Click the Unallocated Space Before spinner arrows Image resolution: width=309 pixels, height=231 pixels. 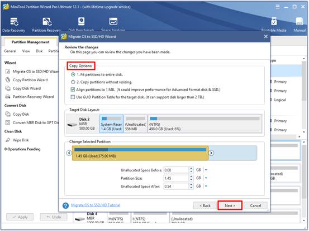point(191,170)
